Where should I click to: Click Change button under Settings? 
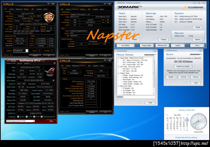[164, 40]
